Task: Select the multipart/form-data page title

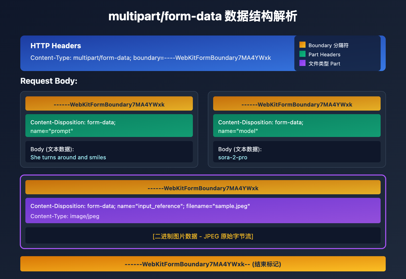Action: tap(203, 16)
